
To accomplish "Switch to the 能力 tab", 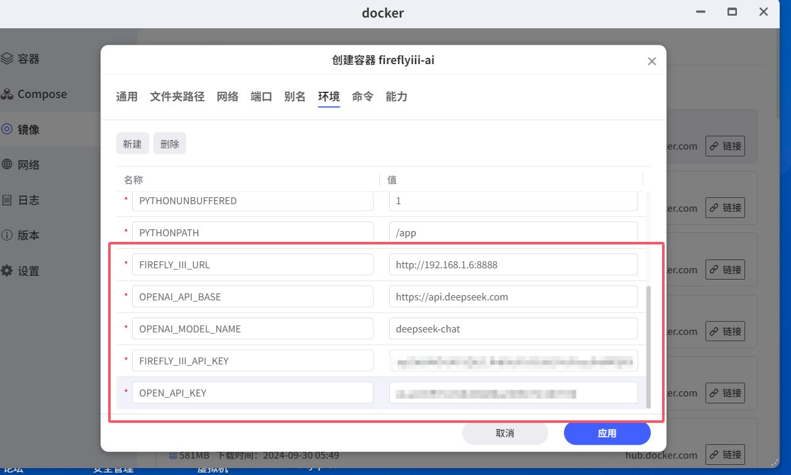I will click(x=397, y=97).
